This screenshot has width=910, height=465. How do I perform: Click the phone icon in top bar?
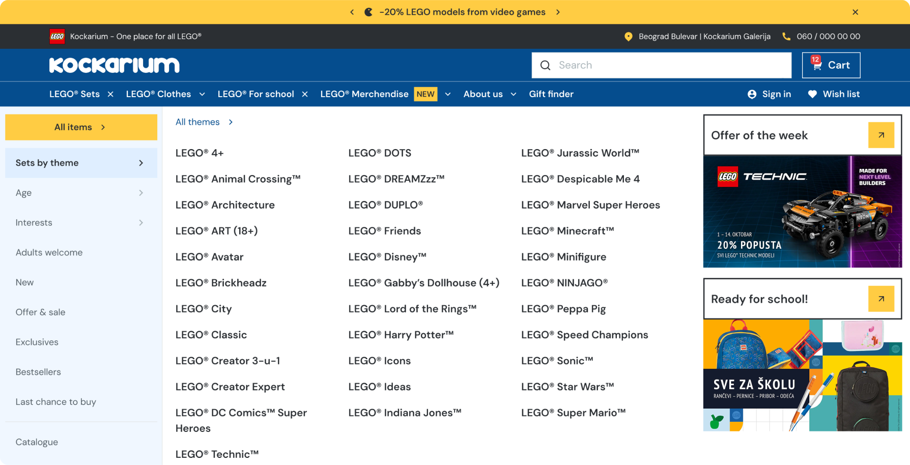point(786,37)
